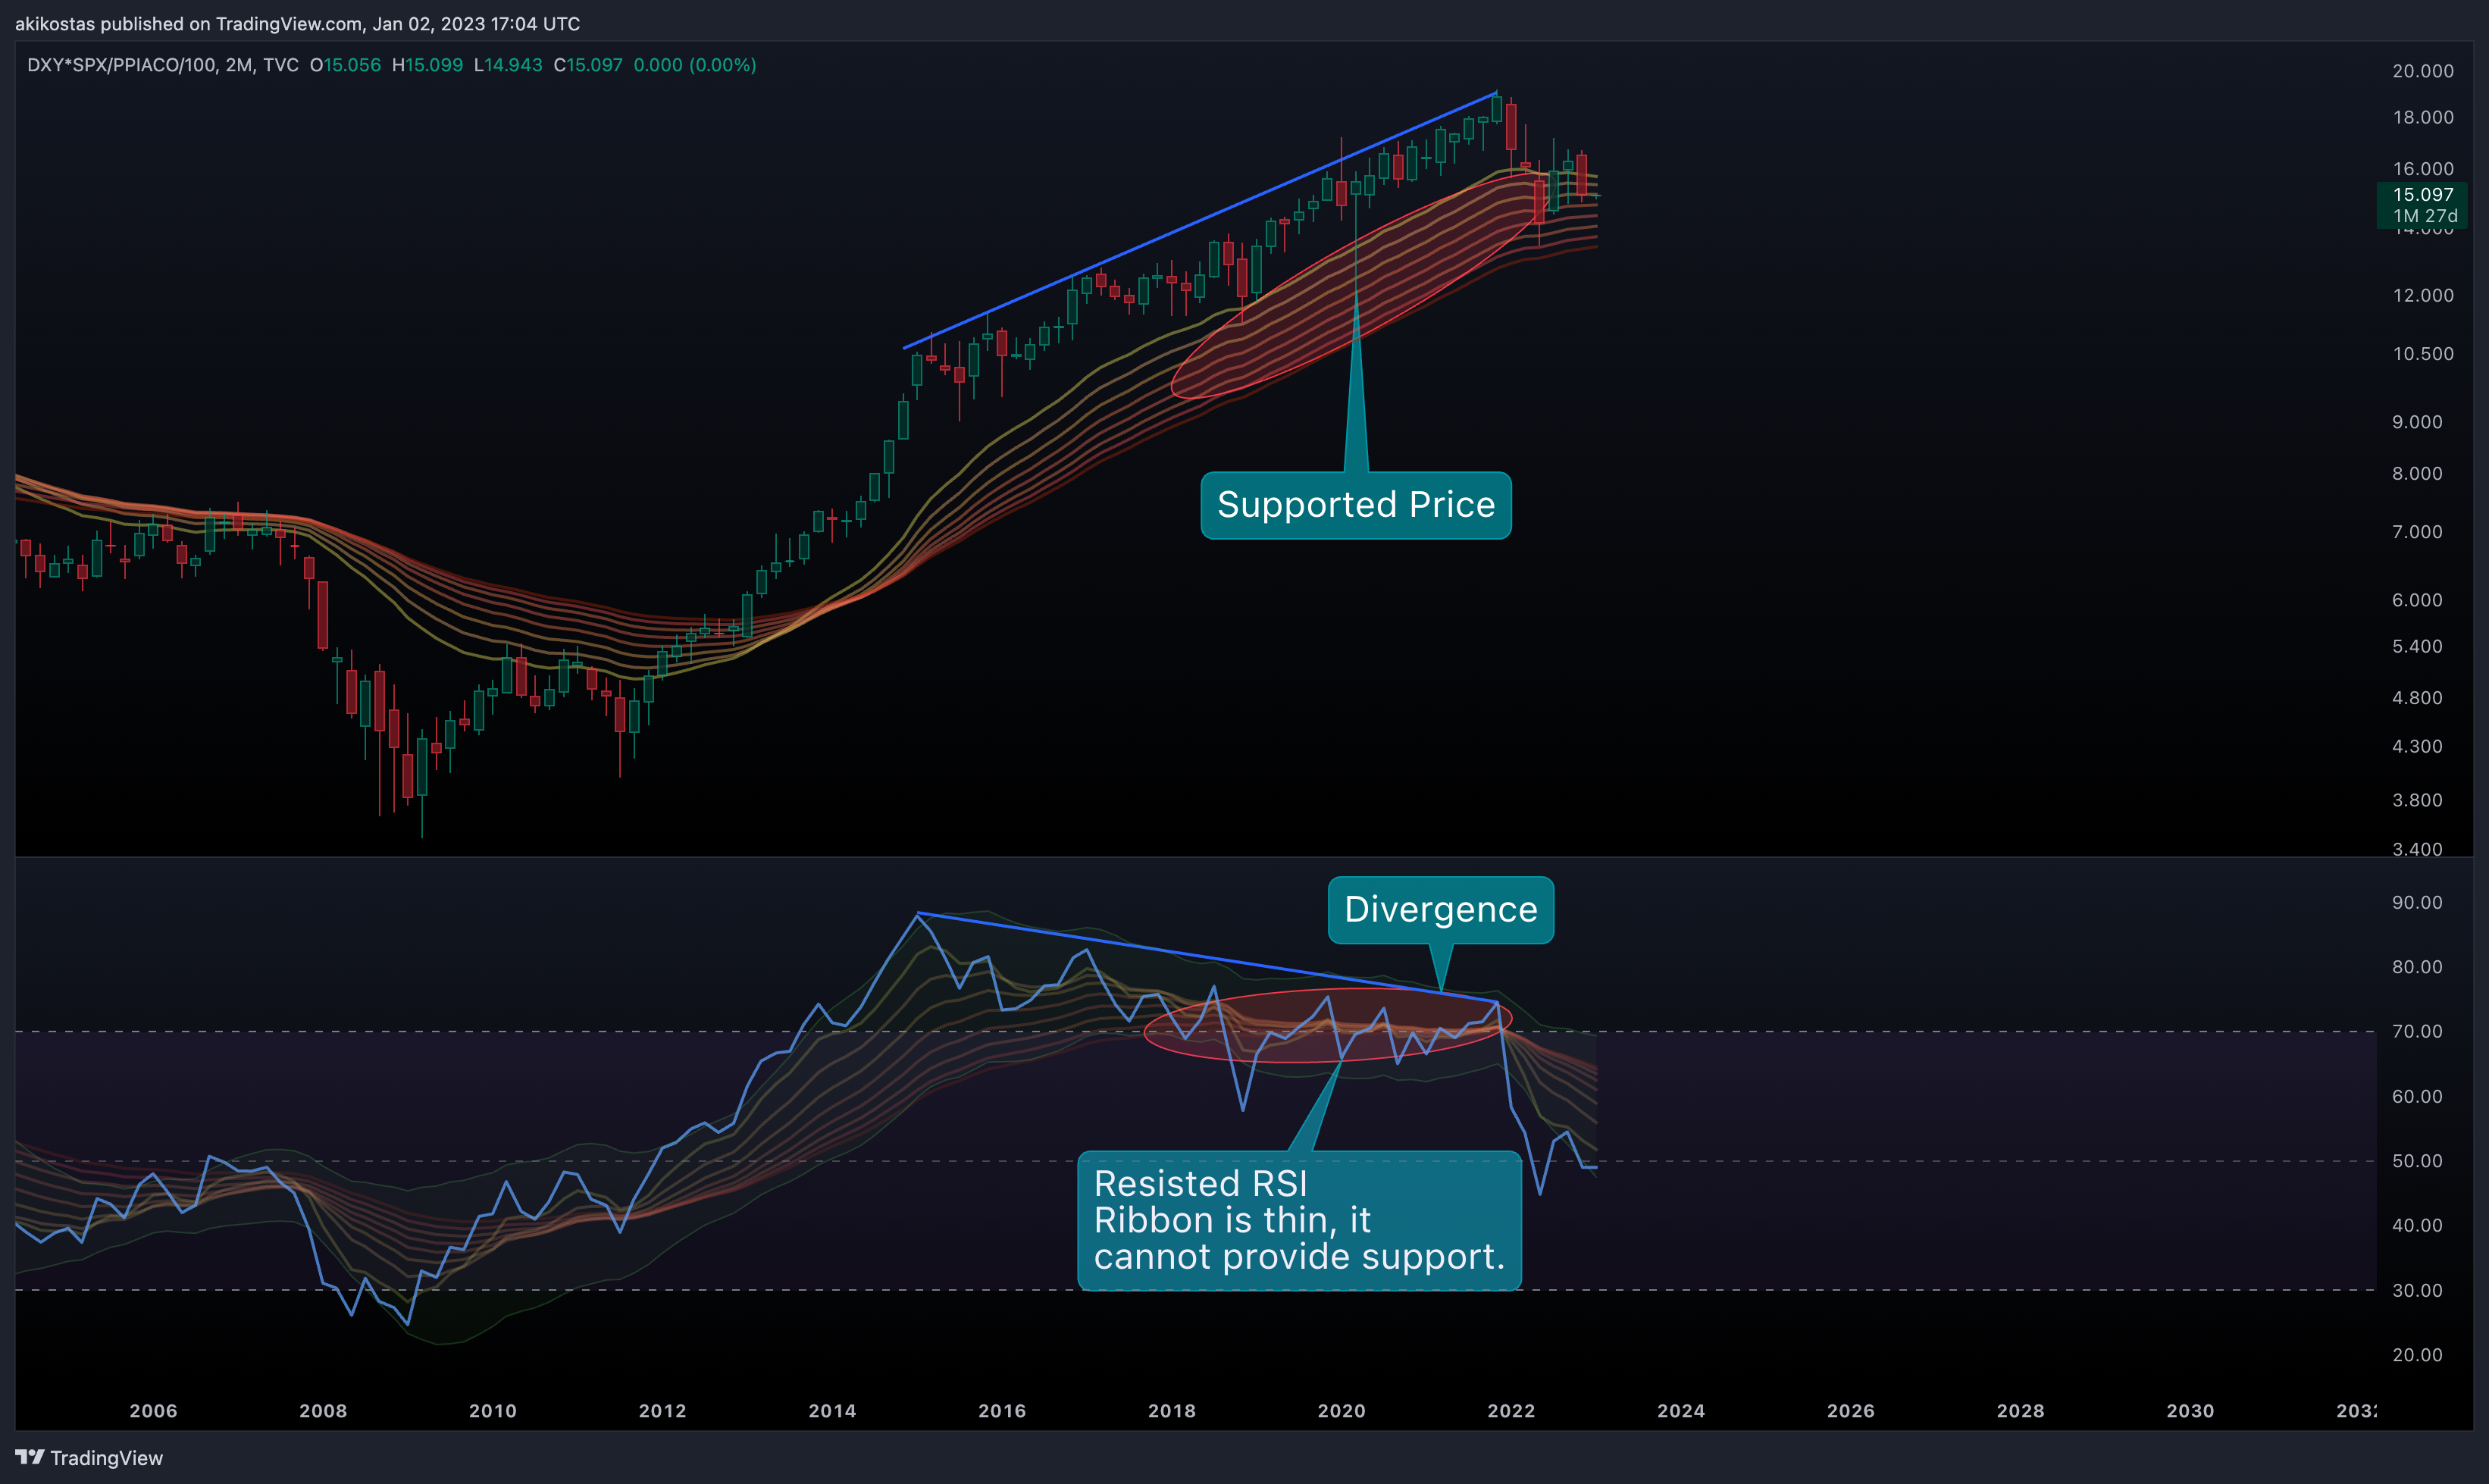The width and height of the screenshot is (2489, 1484).
Task: Click the 2012 label on the time axis
Action: (x=663, y=1410)
